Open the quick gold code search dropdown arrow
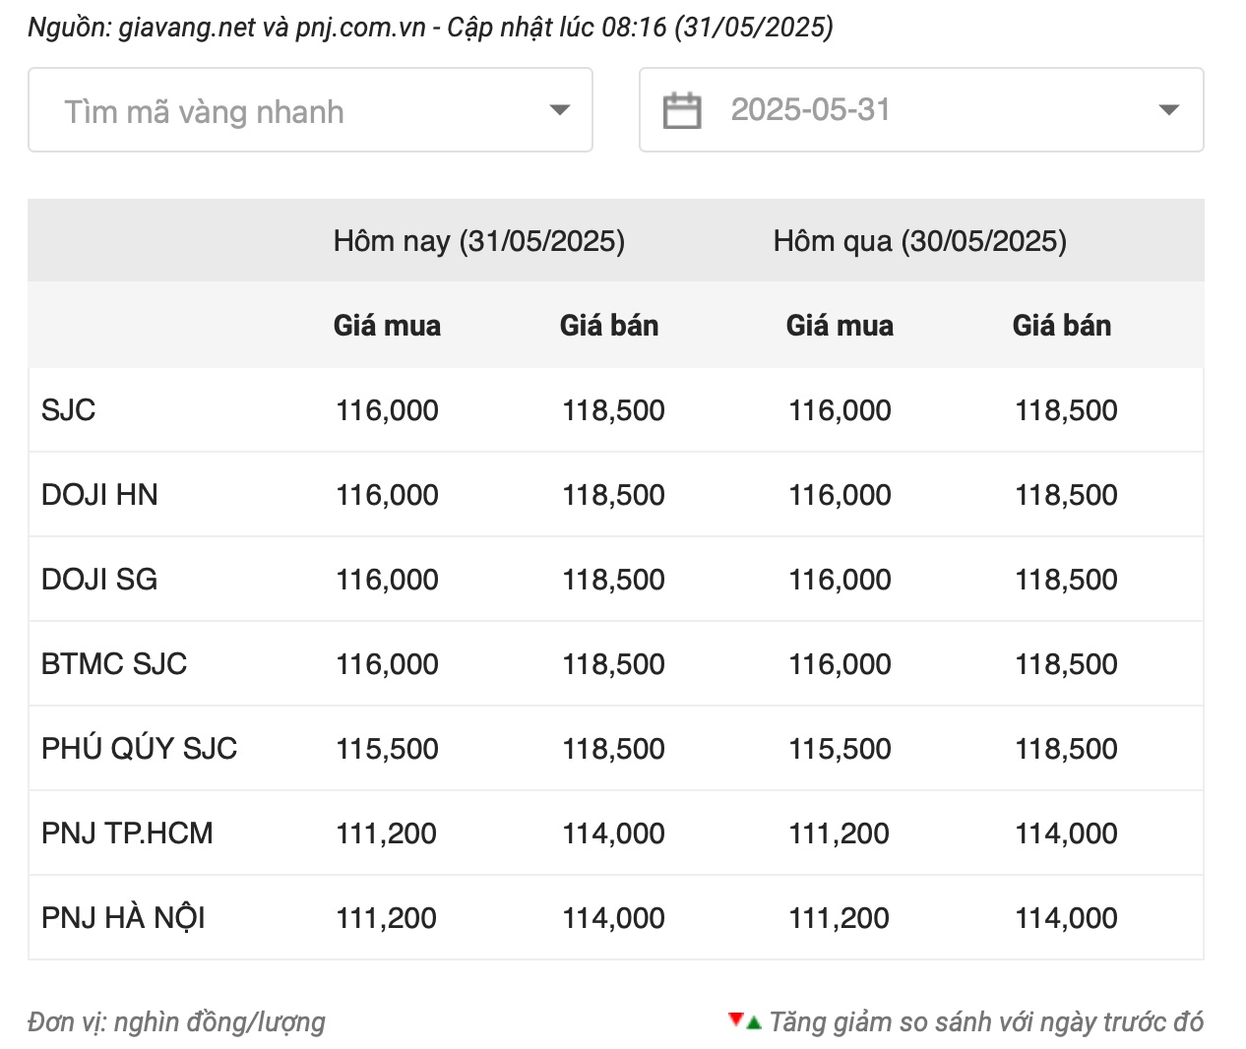Viewport: 1246px width, 1049px height. click(559, 110)
